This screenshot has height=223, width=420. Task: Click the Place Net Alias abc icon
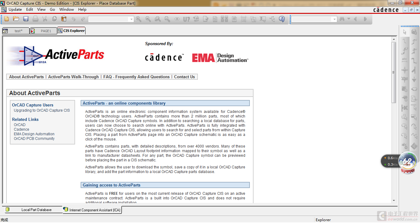(x=405, y=60)
